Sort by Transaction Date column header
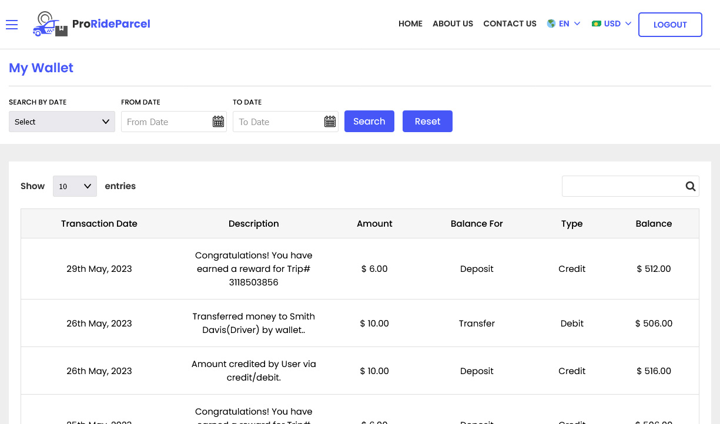The width and height of the screenshot is (720, 424). coord(99,224)
